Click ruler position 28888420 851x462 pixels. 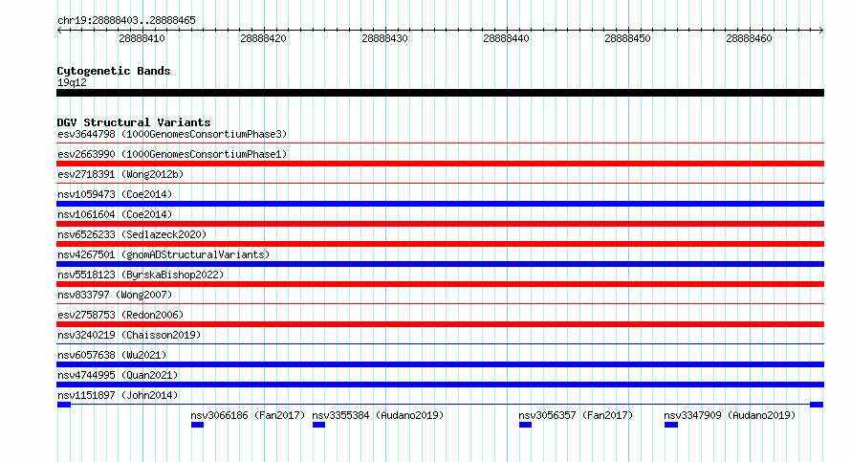[263, 38]
